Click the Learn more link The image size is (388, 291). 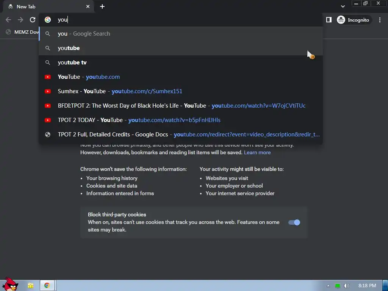257,152
